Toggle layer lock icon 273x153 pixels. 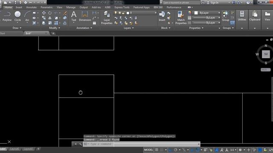[x=123, y=13]
